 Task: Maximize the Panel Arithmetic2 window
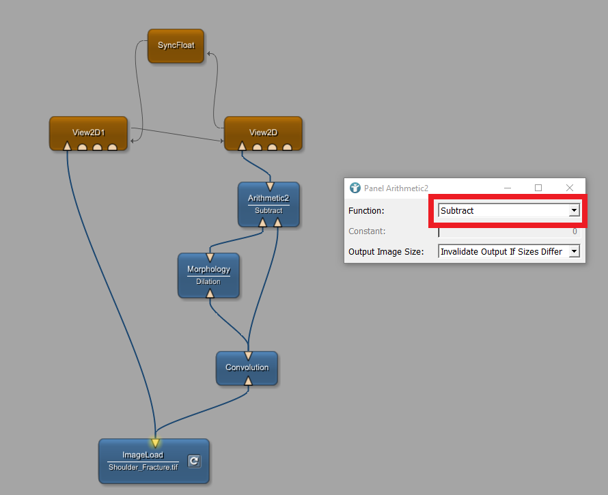pyautogui.click(x=538, y=188)
